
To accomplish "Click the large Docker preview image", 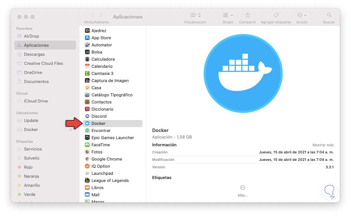I will [x=243, y=73].
